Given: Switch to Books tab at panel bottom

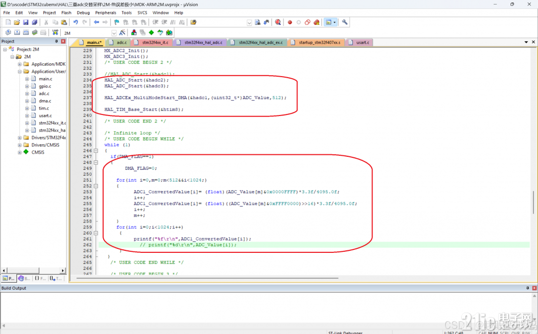Looking at the screenshot, I should [24, 278].
